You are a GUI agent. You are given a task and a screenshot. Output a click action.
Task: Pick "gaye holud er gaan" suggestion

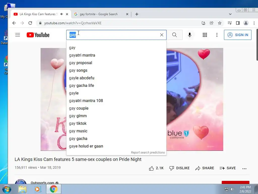click(x=116, y=146)
